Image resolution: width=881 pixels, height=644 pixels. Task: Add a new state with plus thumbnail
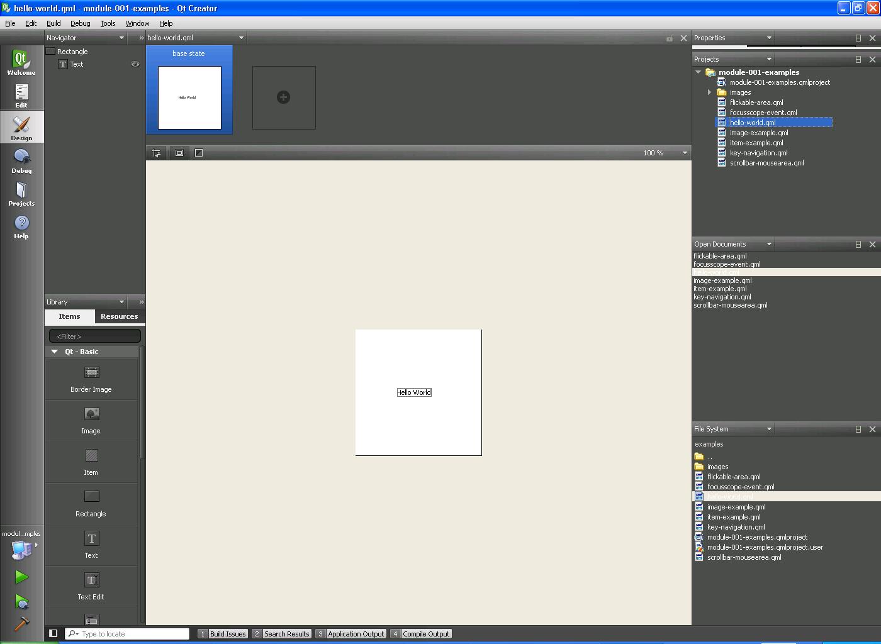(x=284, y=97)
